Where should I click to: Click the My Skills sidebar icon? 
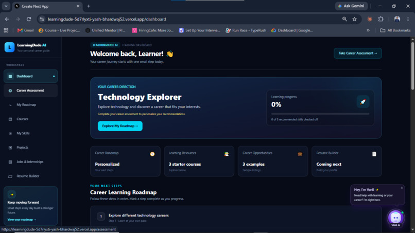10,133
